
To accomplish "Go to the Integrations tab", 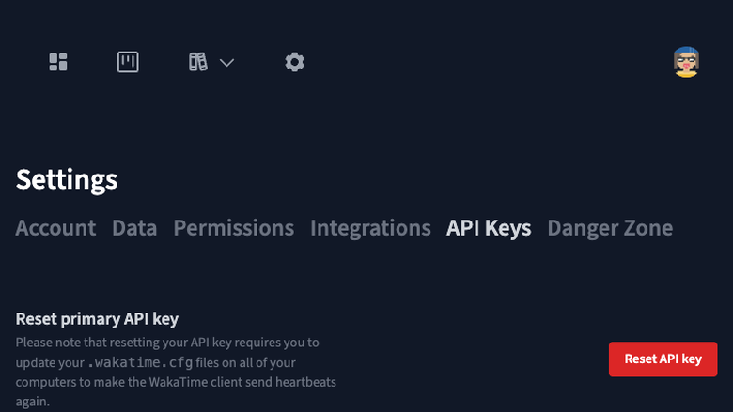I will tap(370, 229).
